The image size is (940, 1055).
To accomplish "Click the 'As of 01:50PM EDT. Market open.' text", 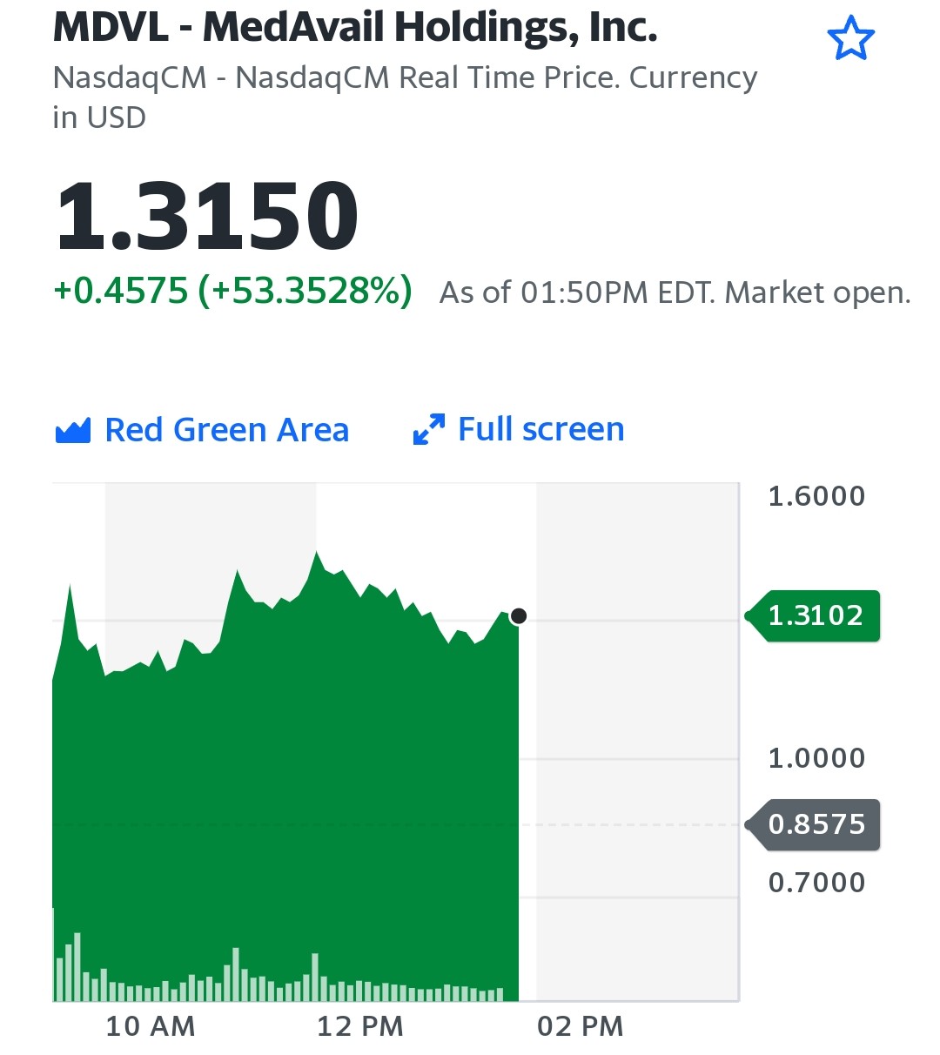I will coord(675,292).
